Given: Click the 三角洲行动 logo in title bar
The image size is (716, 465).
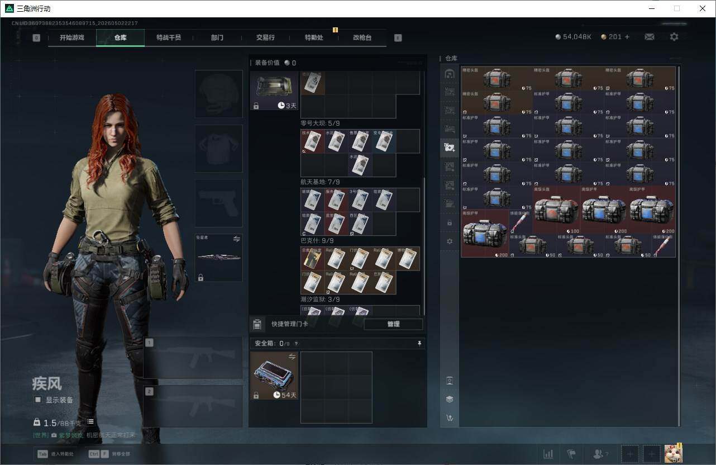Looking at the screenshot, I should 9,8.
